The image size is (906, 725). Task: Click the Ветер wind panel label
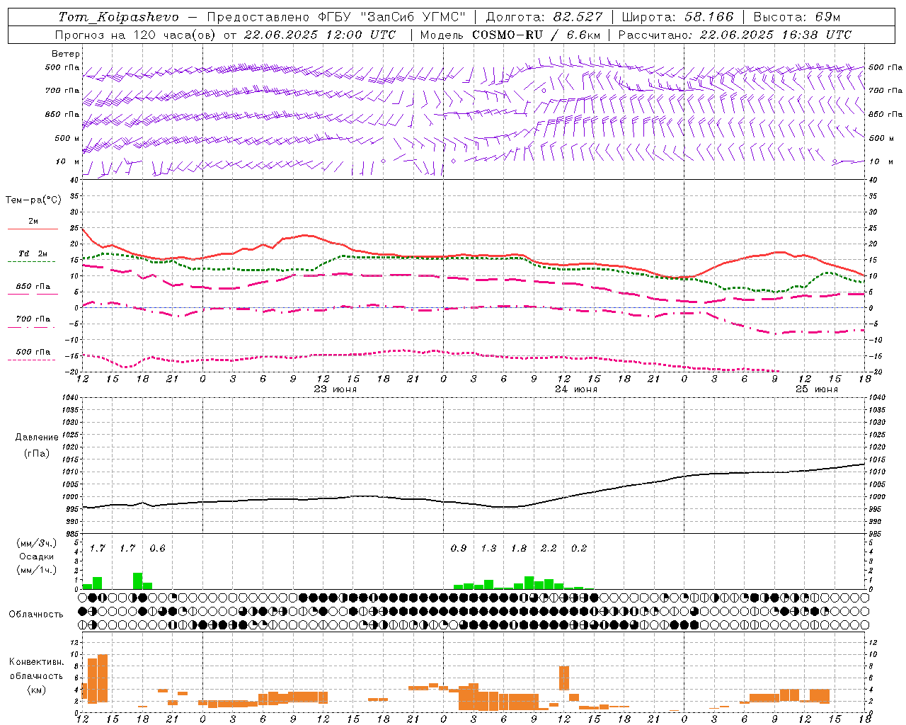(x=66, y=54)
